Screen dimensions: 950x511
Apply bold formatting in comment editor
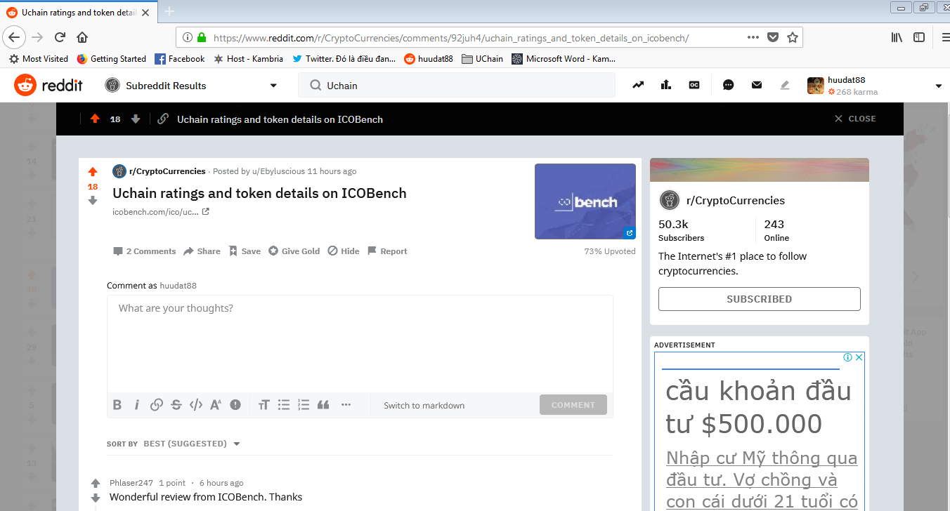click(x=117, y=405)
